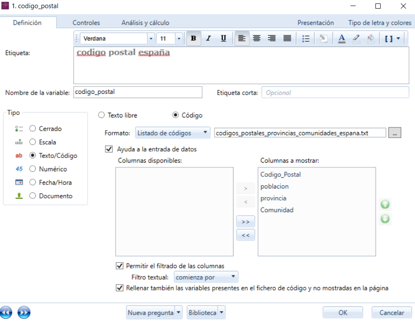The height and width of the screenshot is (321, 415).
Task: Toggle Rellenar también las variables checkbox
Action: (120, 288)
